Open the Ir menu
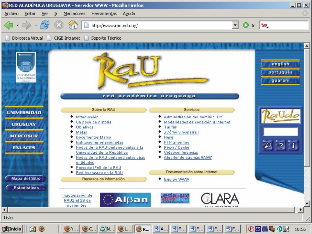312x234 pixels. 56,14
